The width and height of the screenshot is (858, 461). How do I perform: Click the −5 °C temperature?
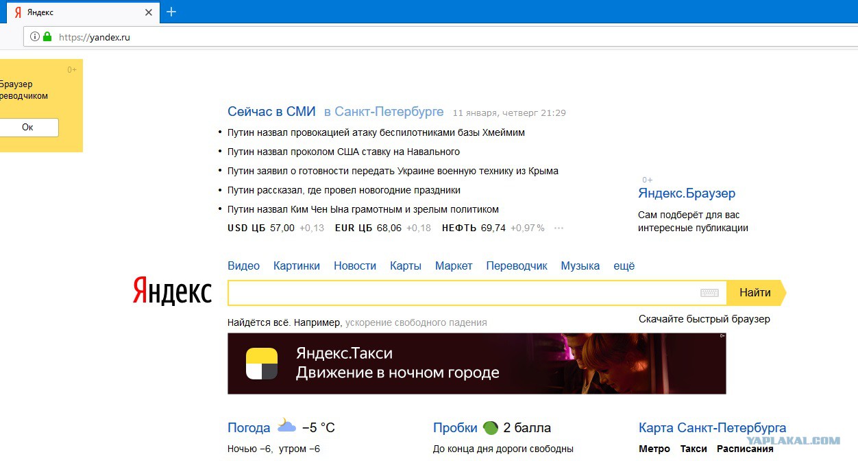319,428
